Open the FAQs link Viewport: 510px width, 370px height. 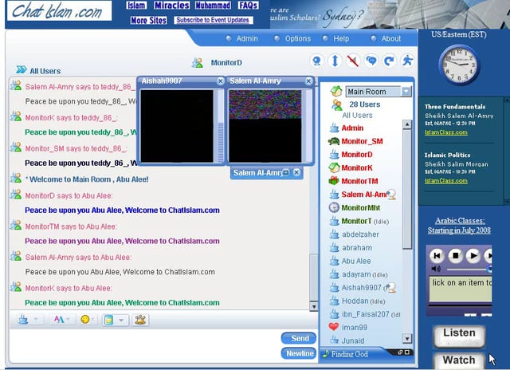(248, 6)
